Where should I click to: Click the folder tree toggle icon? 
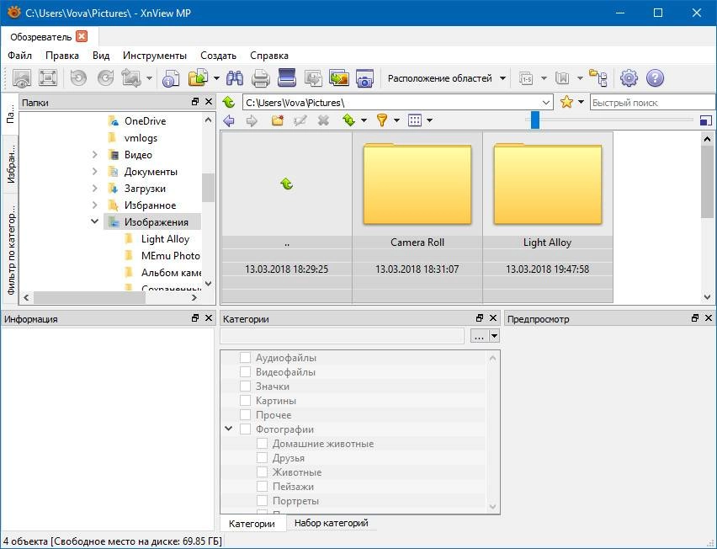pos(598,78)
